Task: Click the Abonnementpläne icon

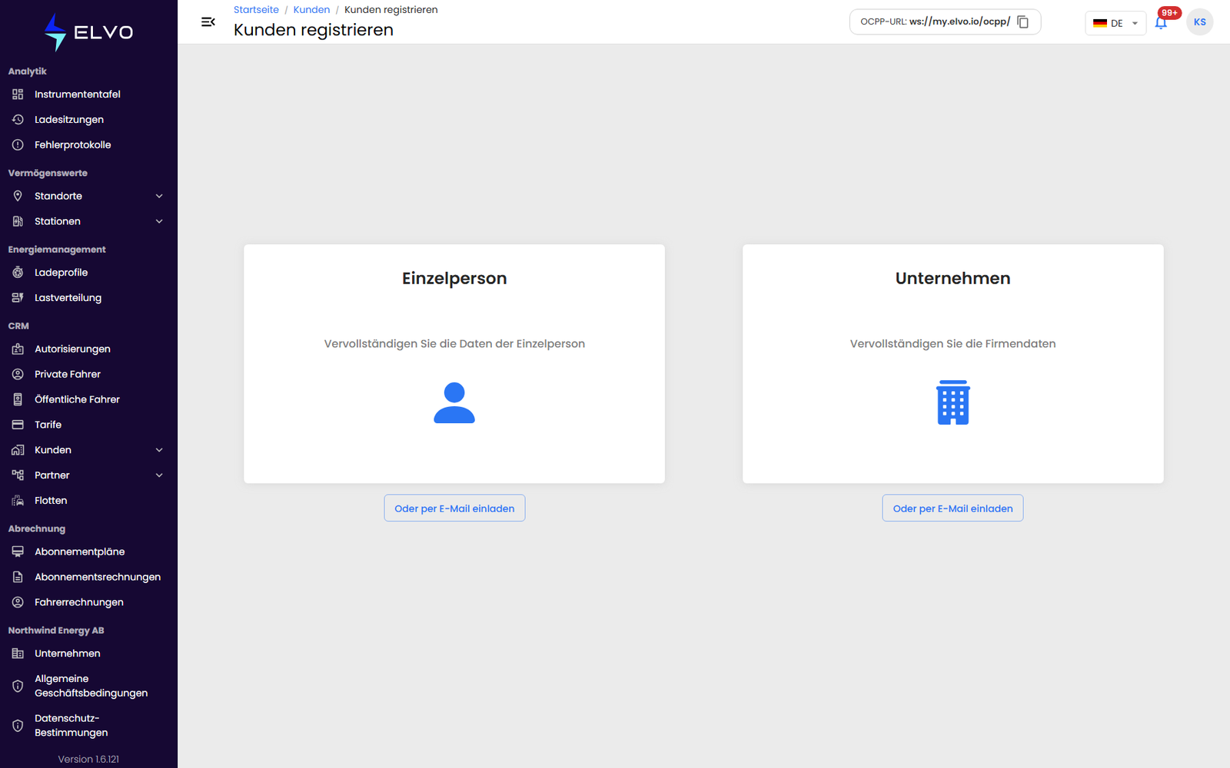Action: tap(18, 551)
